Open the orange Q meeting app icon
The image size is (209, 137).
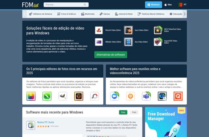click(178, 96)
